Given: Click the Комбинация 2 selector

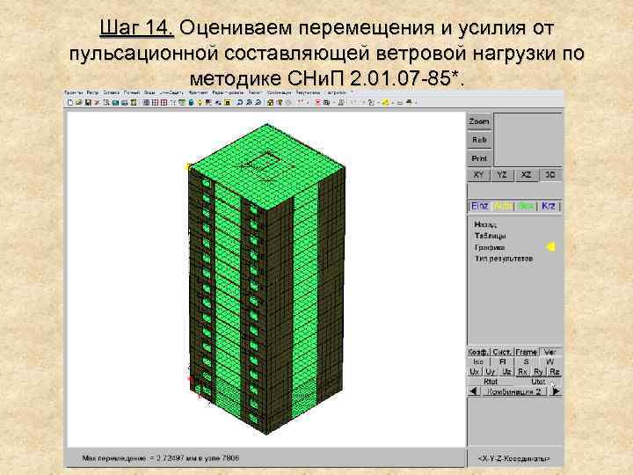Looking at the screenshot, I should pos(514,391).
